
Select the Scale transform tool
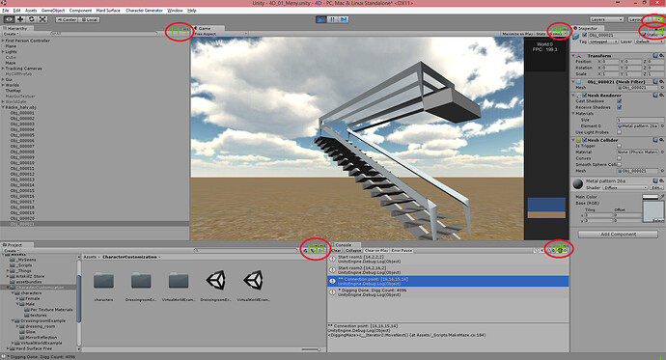[x=42, y=19]
